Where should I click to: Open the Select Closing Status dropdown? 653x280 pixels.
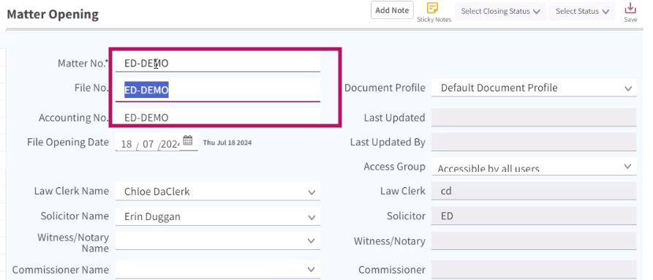pyautogui.click(x=501, y=11)
